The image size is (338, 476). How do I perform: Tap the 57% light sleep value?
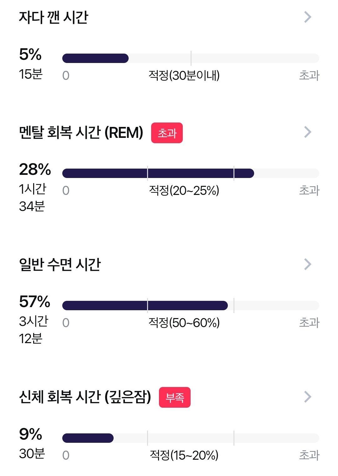[x=35, y=302]
